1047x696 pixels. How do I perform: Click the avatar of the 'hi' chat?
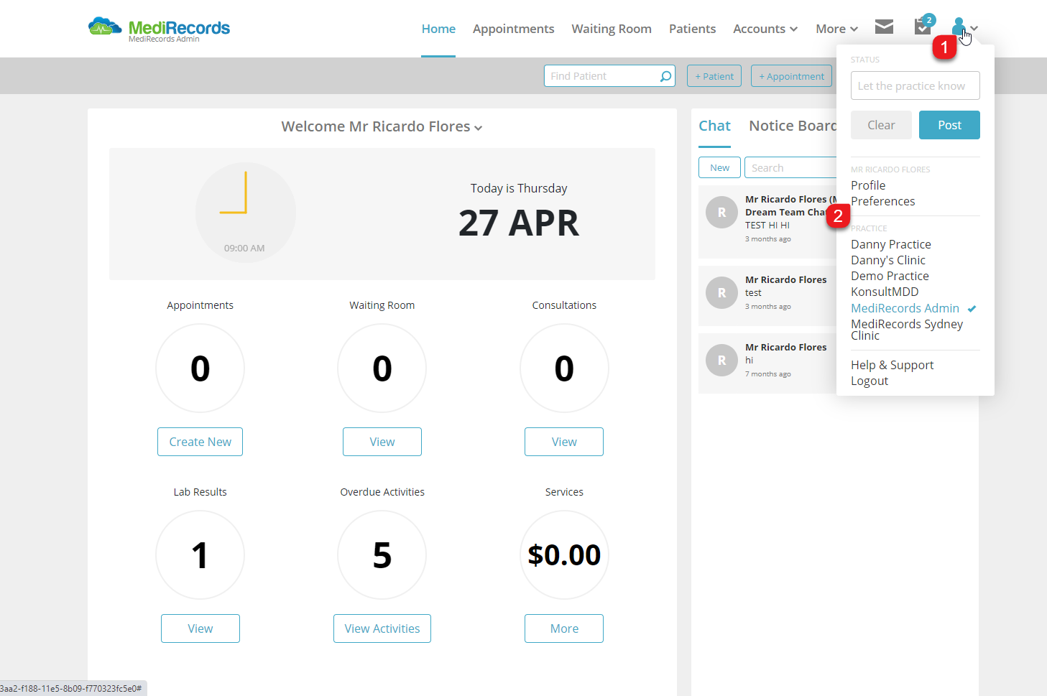click(721, 361)
